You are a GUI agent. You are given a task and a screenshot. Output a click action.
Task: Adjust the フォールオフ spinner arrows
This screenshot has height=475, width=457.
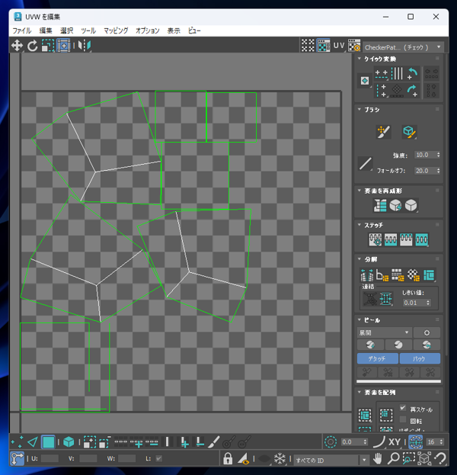[438, 171]
